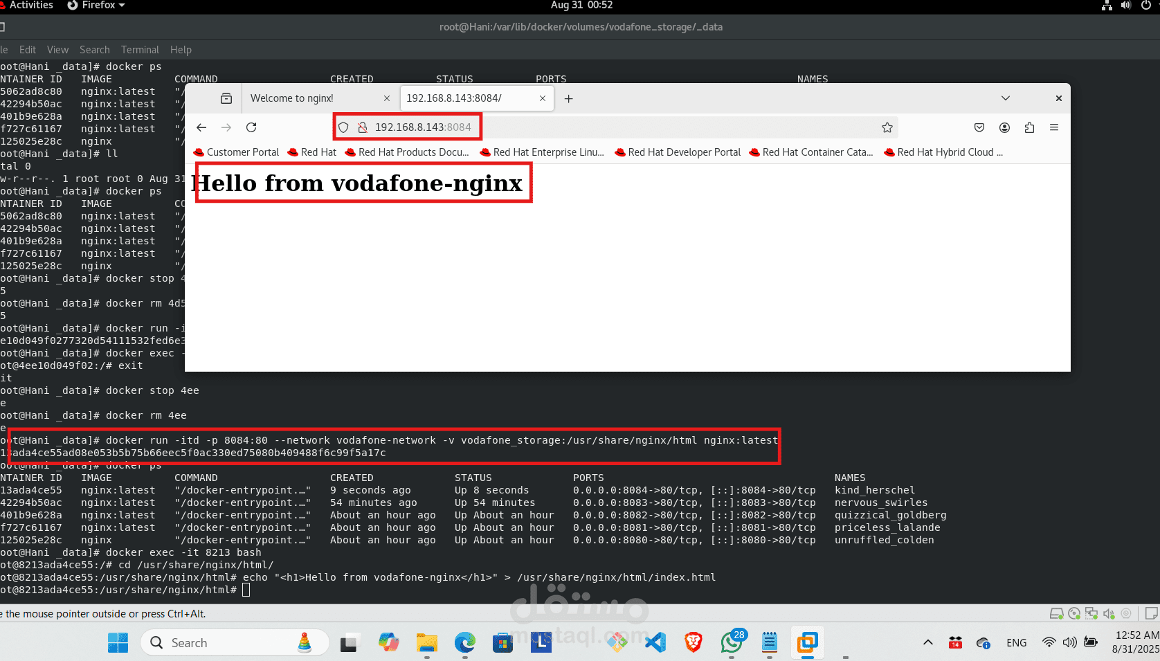Show hidden system tray icons chevron

pos(928,643)
